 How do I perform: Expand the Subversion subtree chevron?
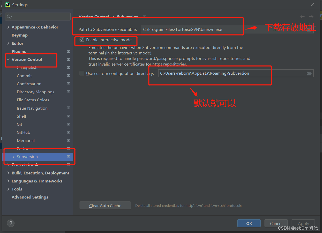pos(13,157)
